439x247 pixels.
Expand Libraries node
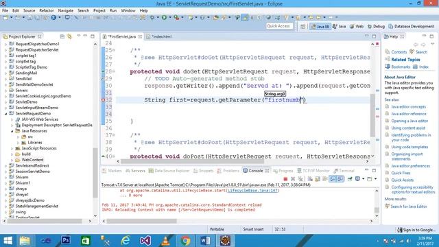click(19, 143)
